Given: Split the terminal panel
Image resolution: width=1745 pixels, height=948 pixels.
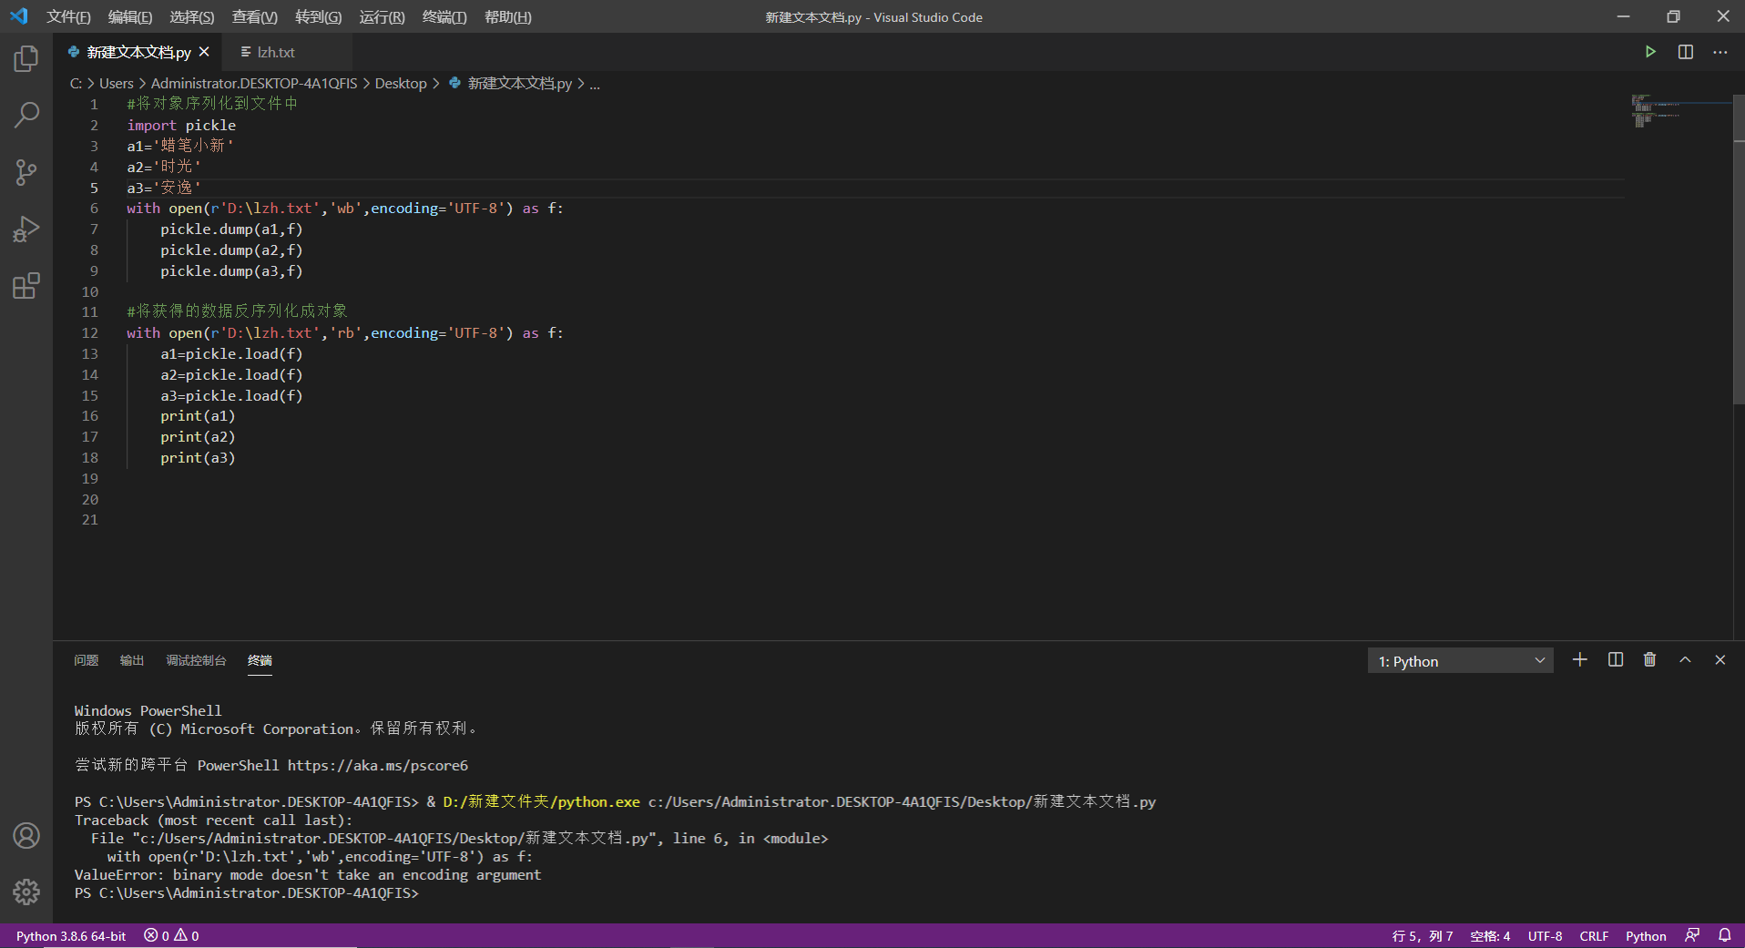Looking at the screenshot, I should (x=1616, y=660).
